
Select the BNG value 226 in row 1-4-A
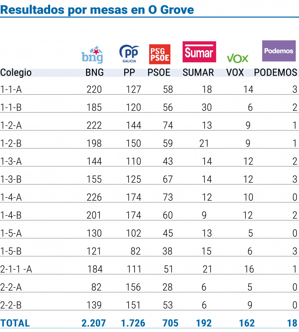[x=94, y=197]
